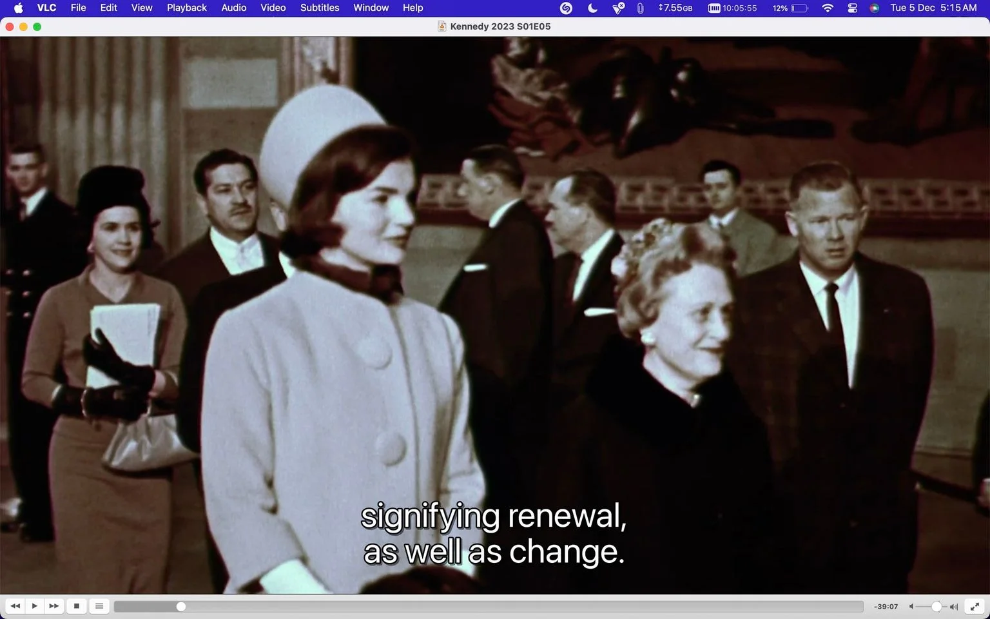Open Control Center from the menu bar
Image resolution: width=990 pixels, height=619 pixels.
pyautogui.click(x=852, y=8)
